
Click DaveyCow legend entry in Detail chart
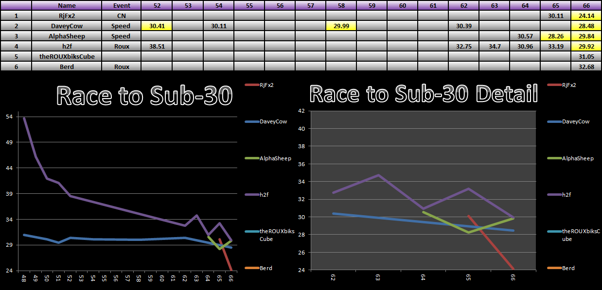click(x=569, y=121)
